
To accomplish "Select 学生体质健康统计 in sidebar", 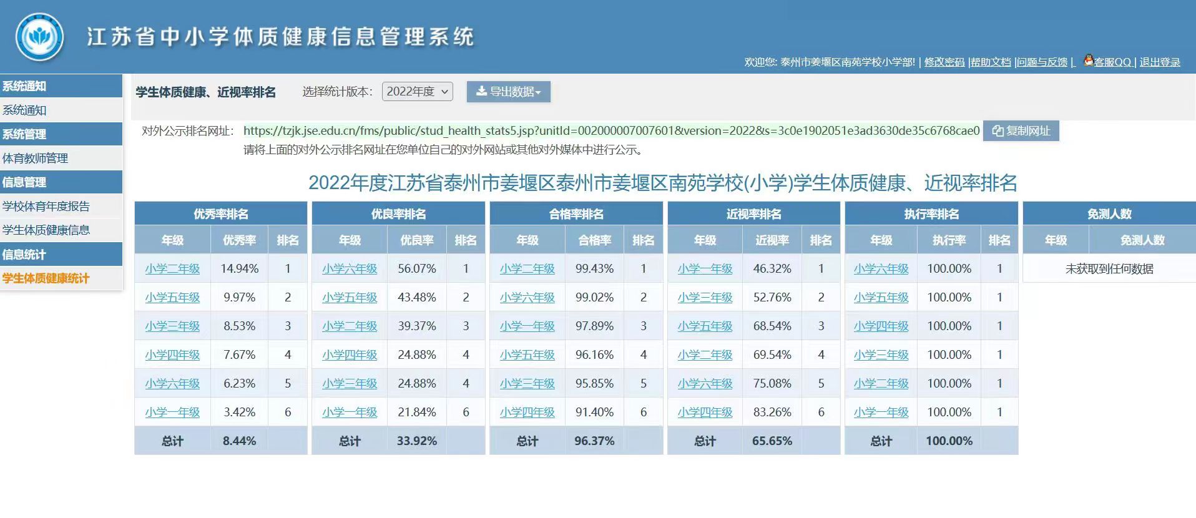I will point(61,278).
